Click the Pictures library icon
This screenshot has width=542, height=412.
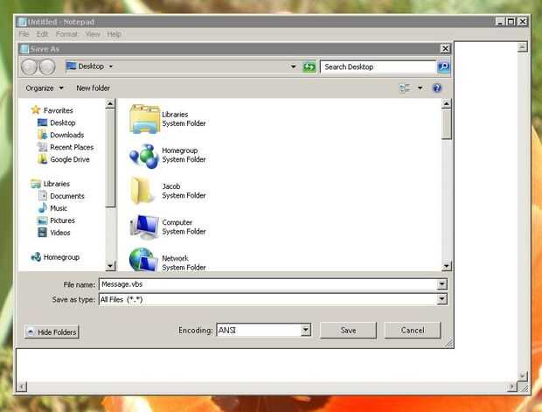pyautogui.click(x=42, y=220)
